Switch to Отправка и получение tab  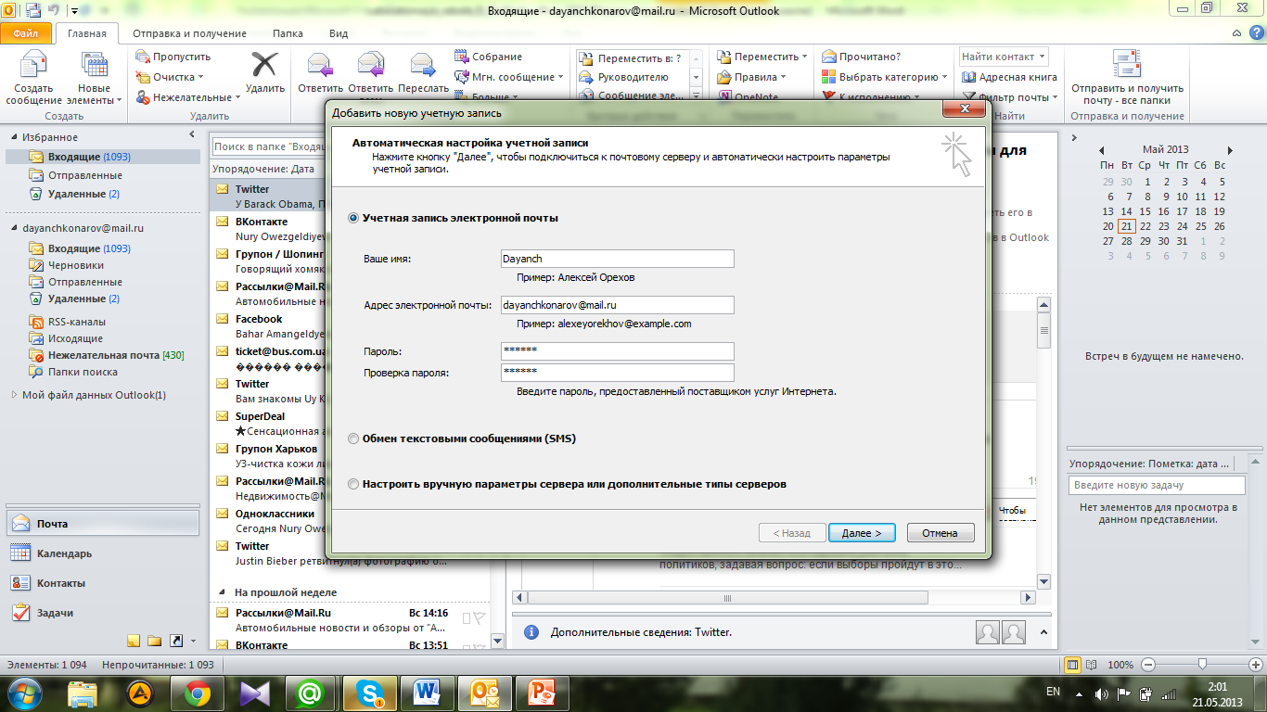[189, 33]
